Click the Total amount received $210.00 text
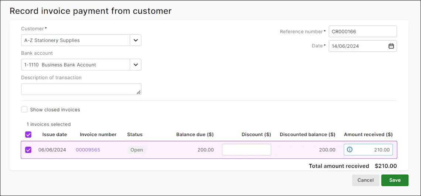Viewport: 421px width, 196px height. (353, 166)
